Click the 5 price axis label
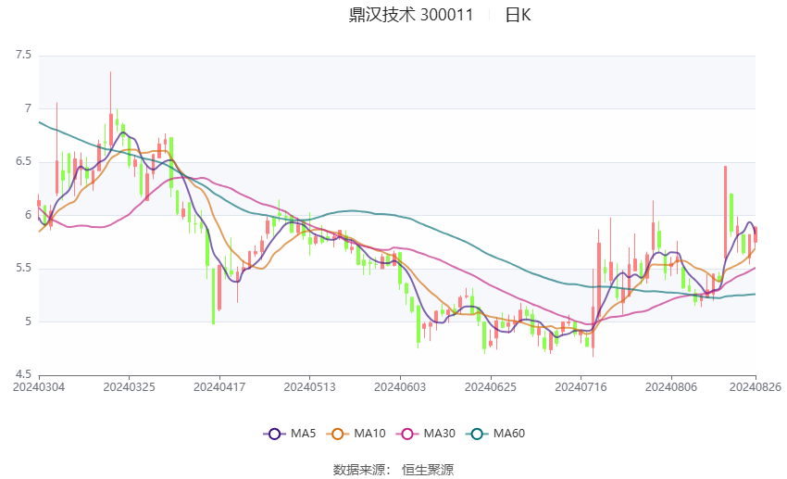This screenshot has width=787, height=479. (28, 321)
